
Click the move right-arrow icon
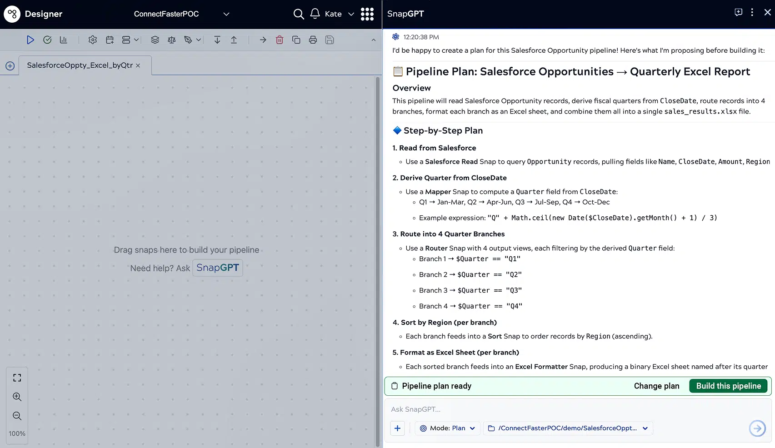click(263, 40)
